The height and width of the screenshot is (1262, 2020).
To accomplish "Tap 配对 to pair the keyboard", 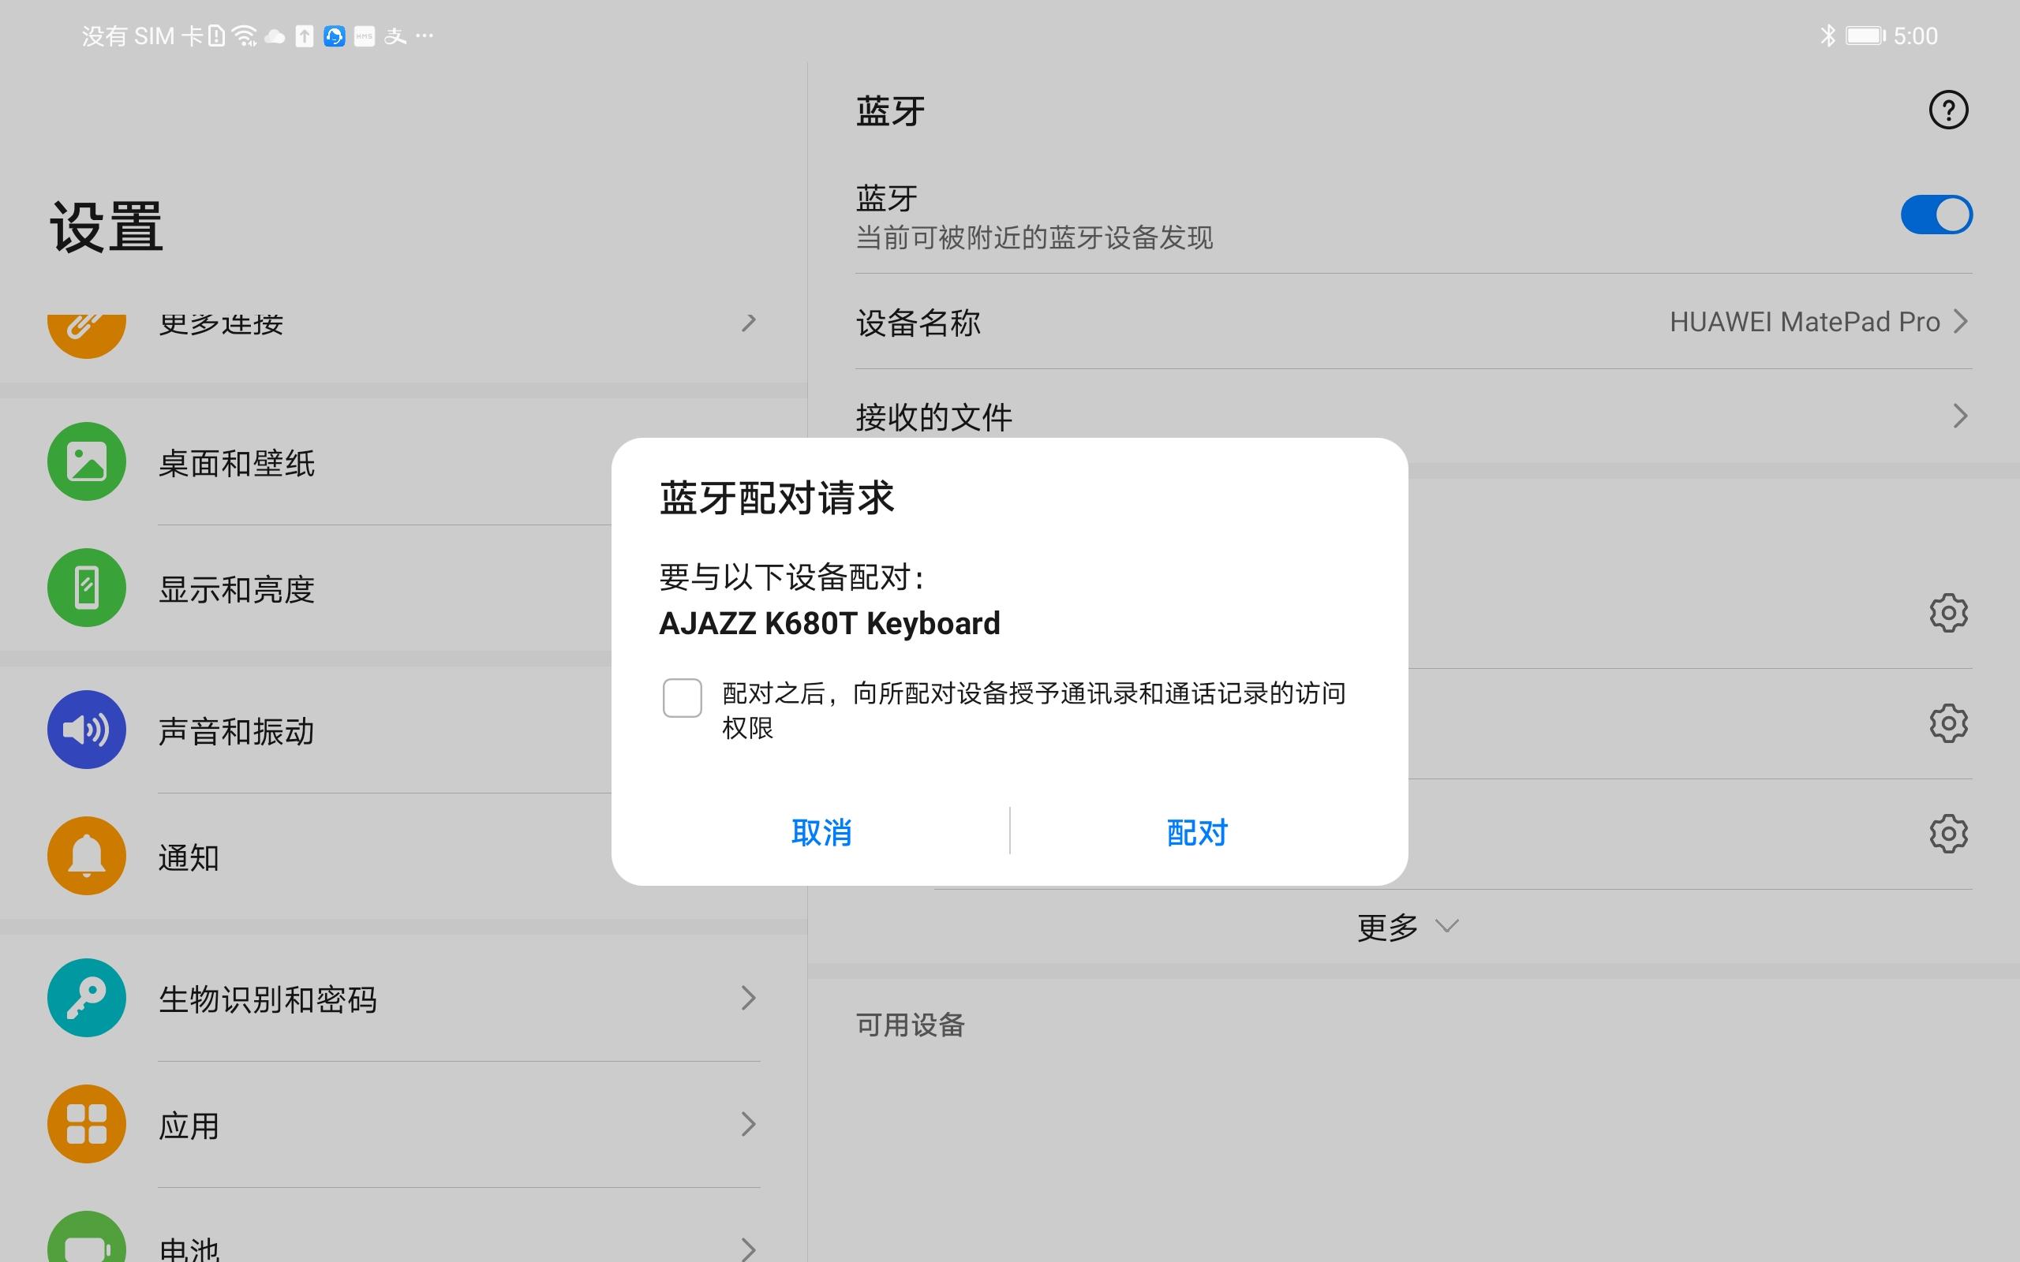I will click(x=1197, y=832).
